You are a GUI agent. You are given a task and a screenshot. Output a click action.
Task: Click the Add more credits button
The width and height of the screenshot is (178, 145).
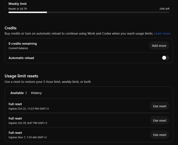[159, 46]
